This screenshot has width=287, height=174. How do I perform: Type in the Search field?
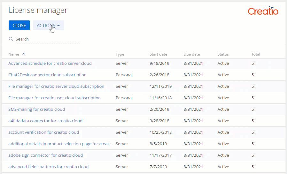pos(47,39)
